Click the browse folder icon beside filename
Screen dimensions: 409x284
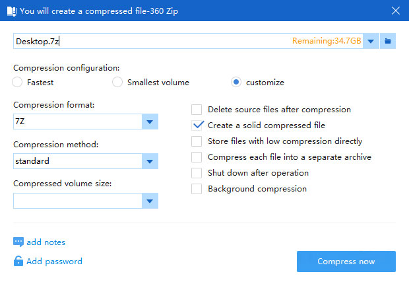point(388,41)
